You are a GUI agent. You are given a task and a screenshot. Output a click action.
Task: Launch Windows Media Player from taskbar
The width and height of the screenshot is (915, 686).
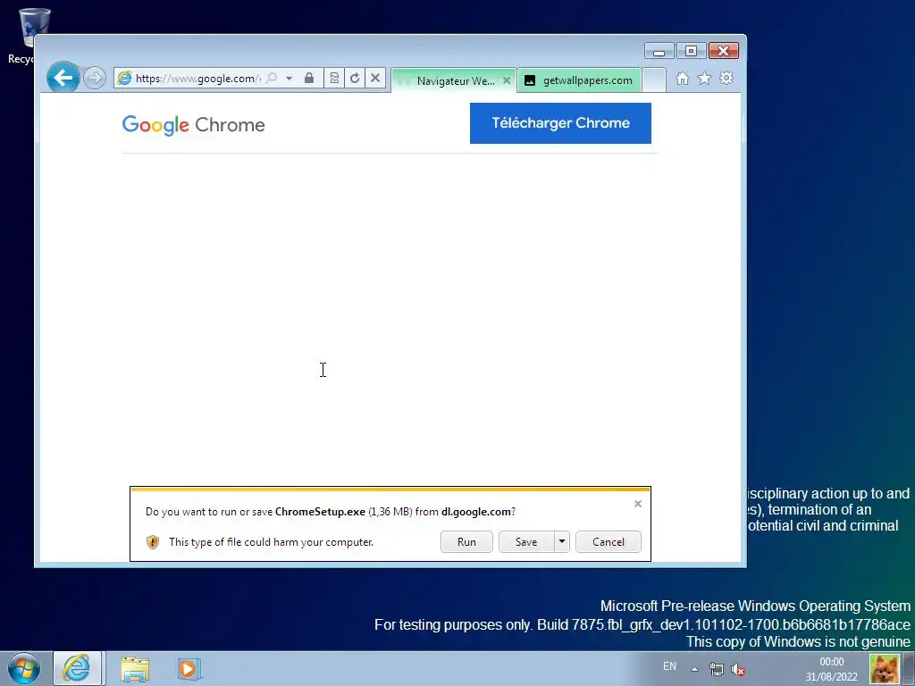189,668
